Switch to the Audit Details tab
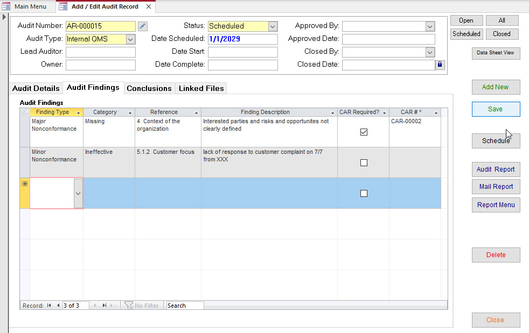This screenshot has height=333, width=529. pyautogui.click(x=36, y=88)
